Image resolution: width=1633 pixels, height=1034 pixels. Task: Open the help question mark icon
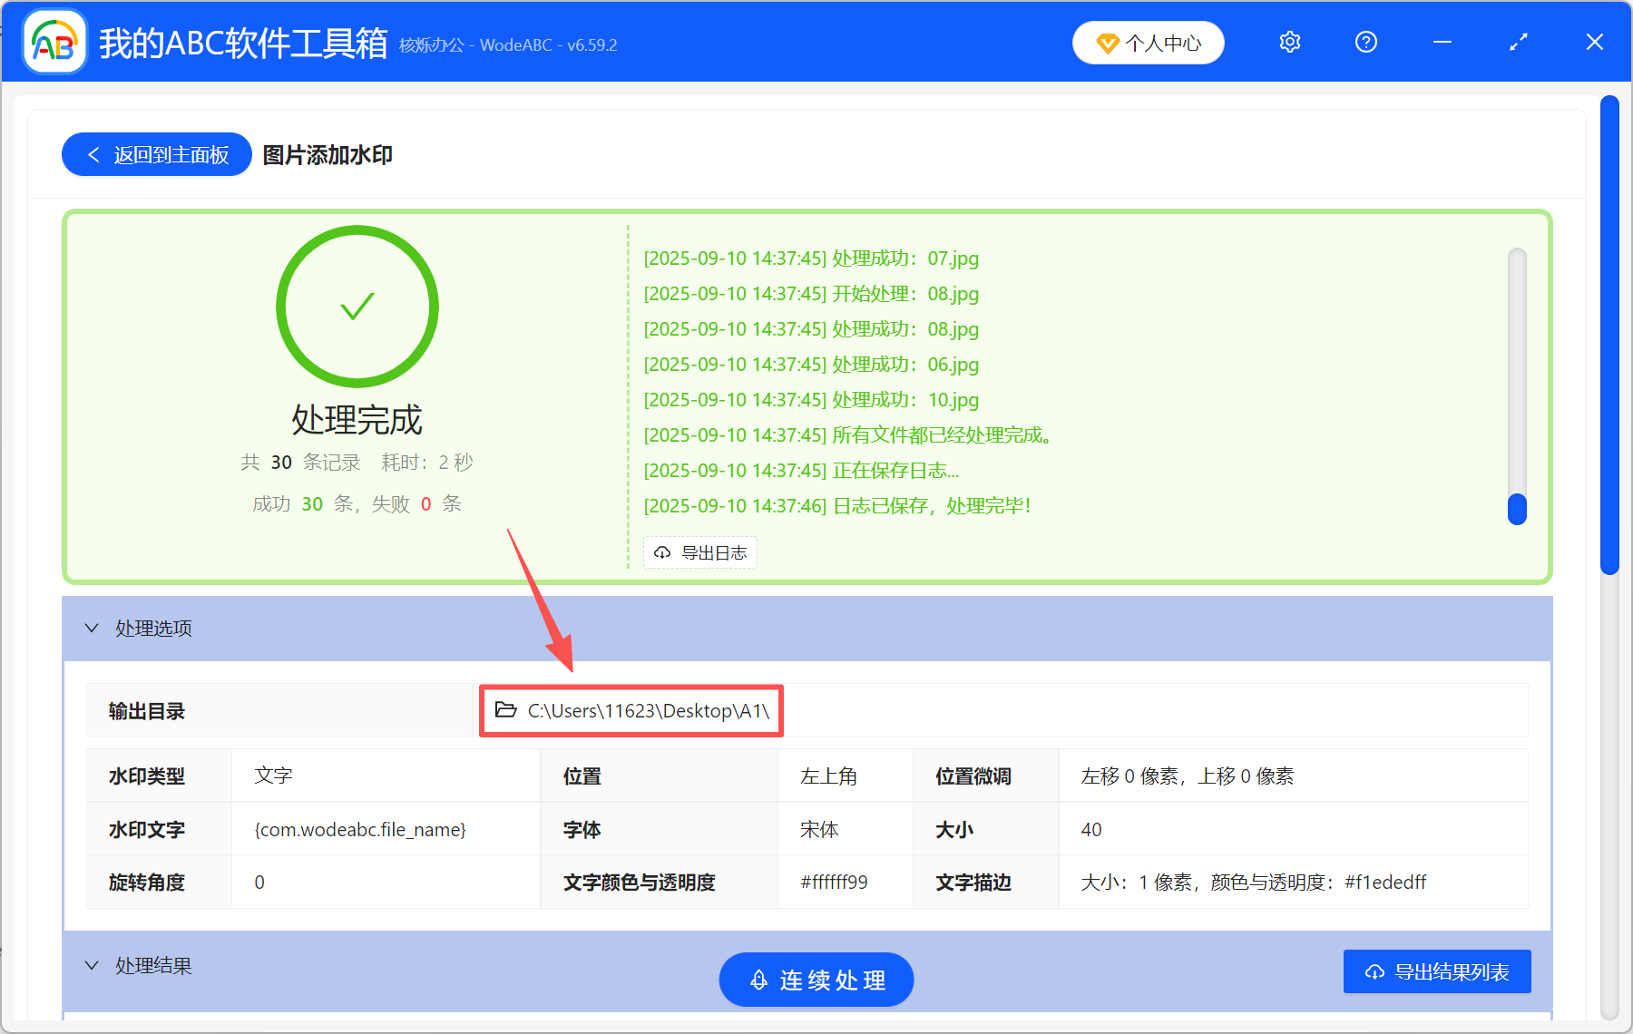click(x=1366, y=42)
